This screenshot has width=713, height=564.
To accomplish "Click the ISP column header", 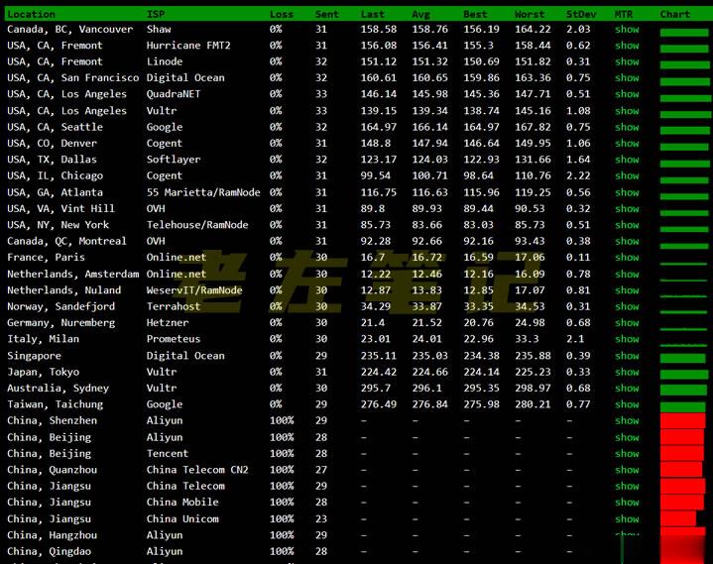I will [156, 14].
